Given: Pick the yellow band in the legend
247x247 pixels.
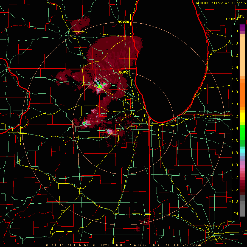Looking at the screenshot, I should click(x=242, y=117).
